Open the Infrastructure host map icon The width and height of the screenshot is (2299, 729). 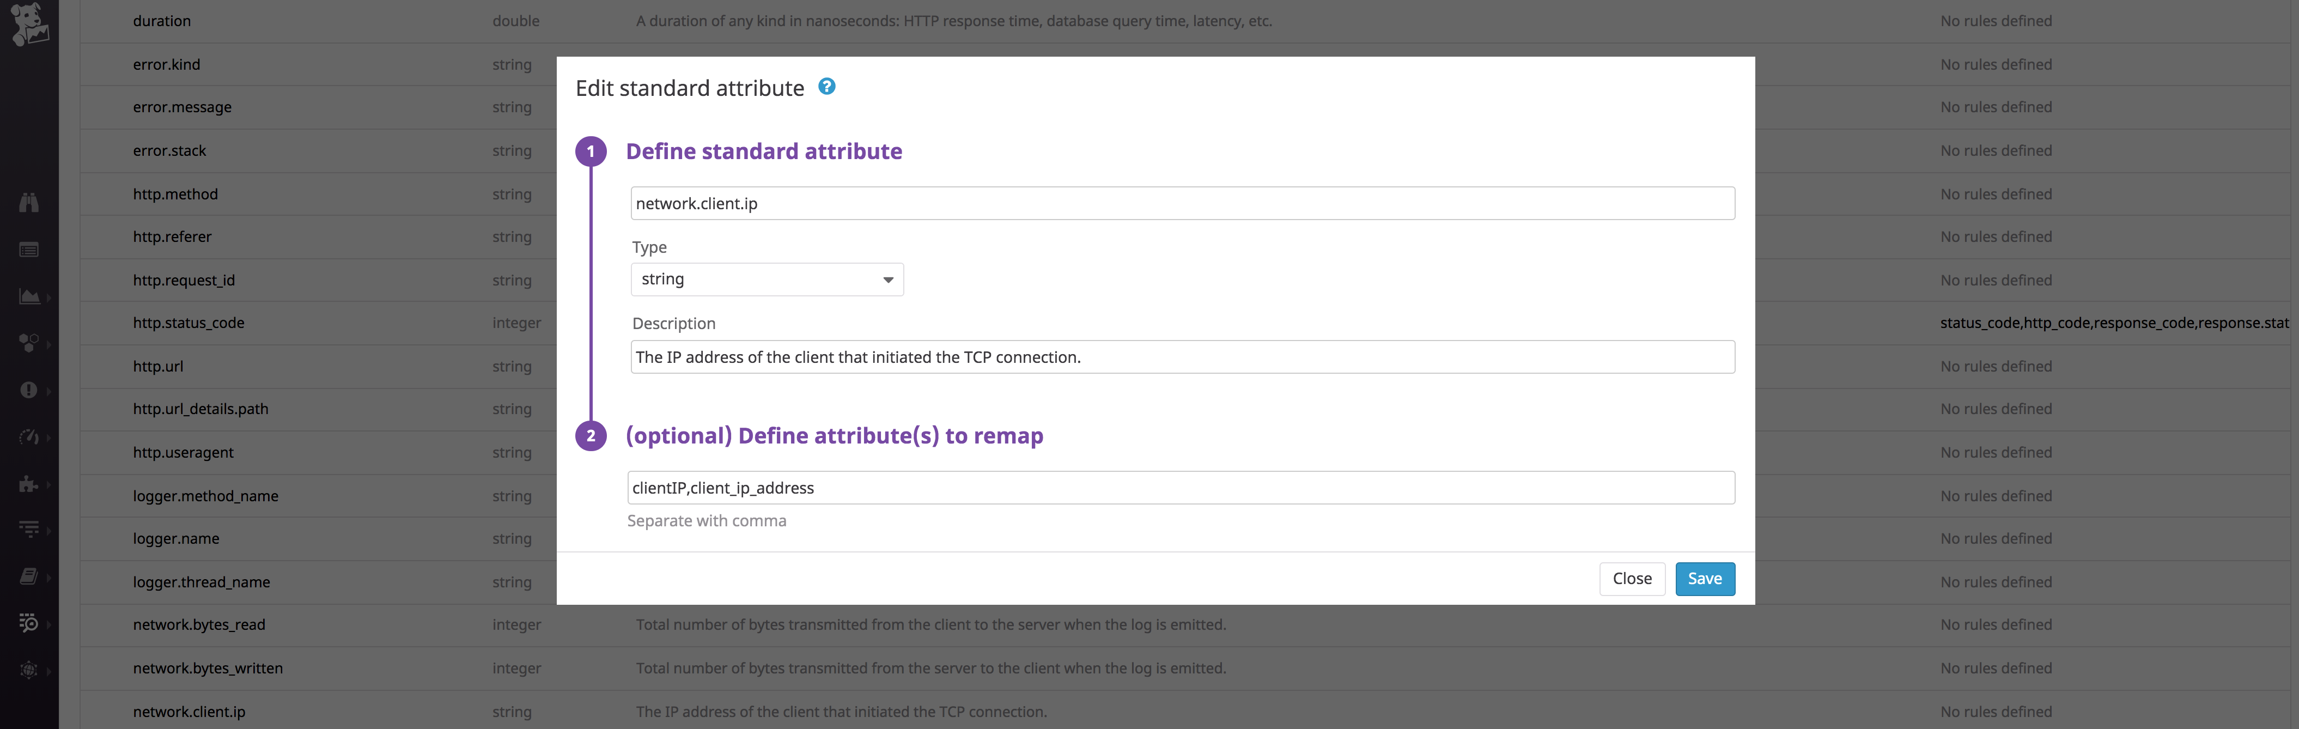coord(29,344)
